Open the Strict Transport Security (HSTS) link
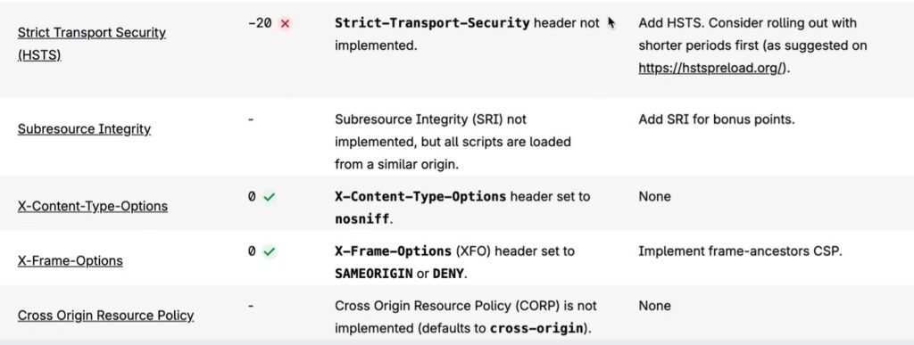914x345 pixels. [92, 45]
